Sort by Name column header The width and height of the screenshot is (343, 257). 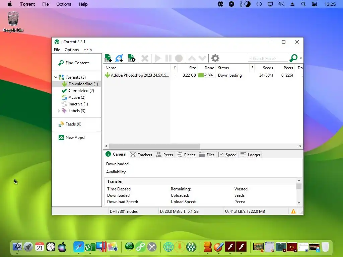(x=137, y=68)
